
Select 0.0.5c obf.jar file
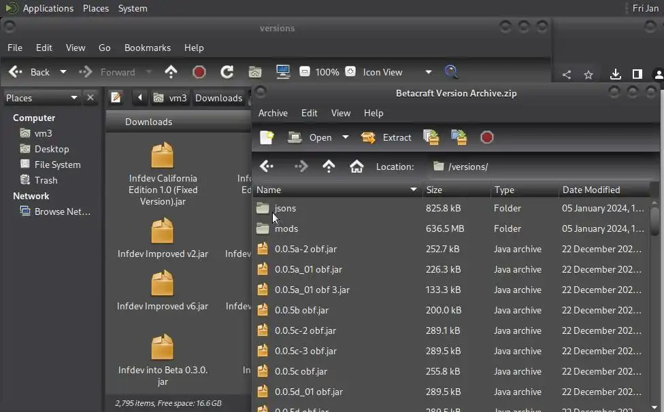(x=450, y=371)
